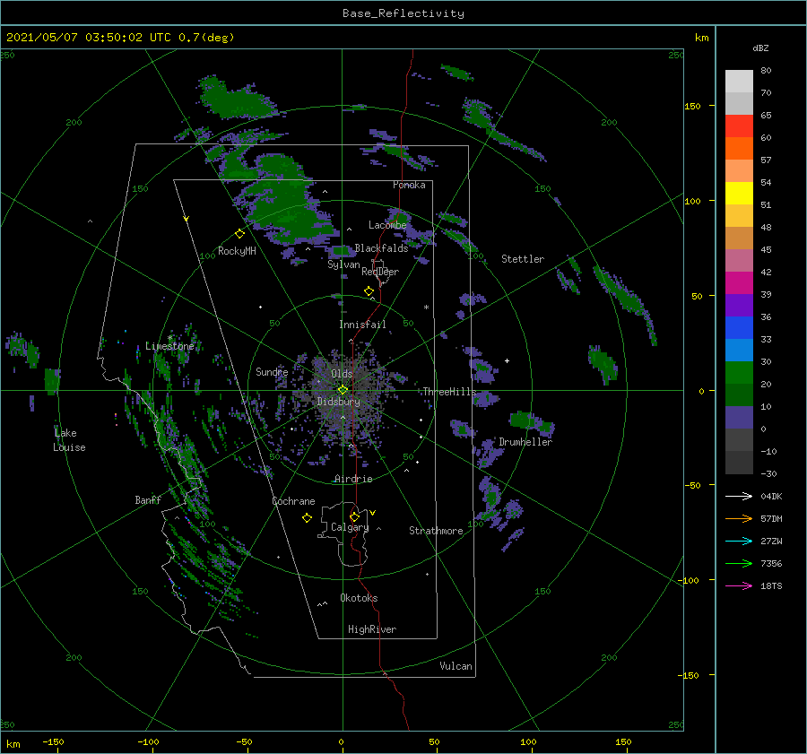Click the yellow diamond marker near Cochrane
This screenshot has height=754, width=807.
[x=307, y=518]
